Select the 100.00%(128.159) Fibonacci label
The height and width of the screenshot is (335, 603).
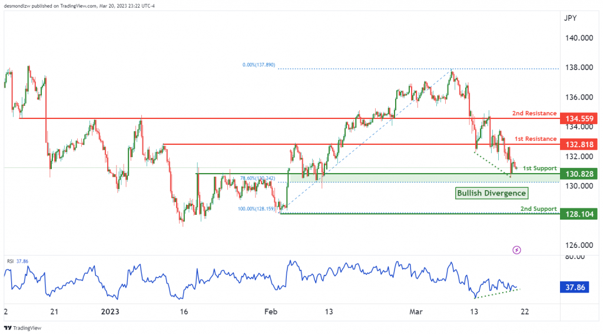click(257, 209)
